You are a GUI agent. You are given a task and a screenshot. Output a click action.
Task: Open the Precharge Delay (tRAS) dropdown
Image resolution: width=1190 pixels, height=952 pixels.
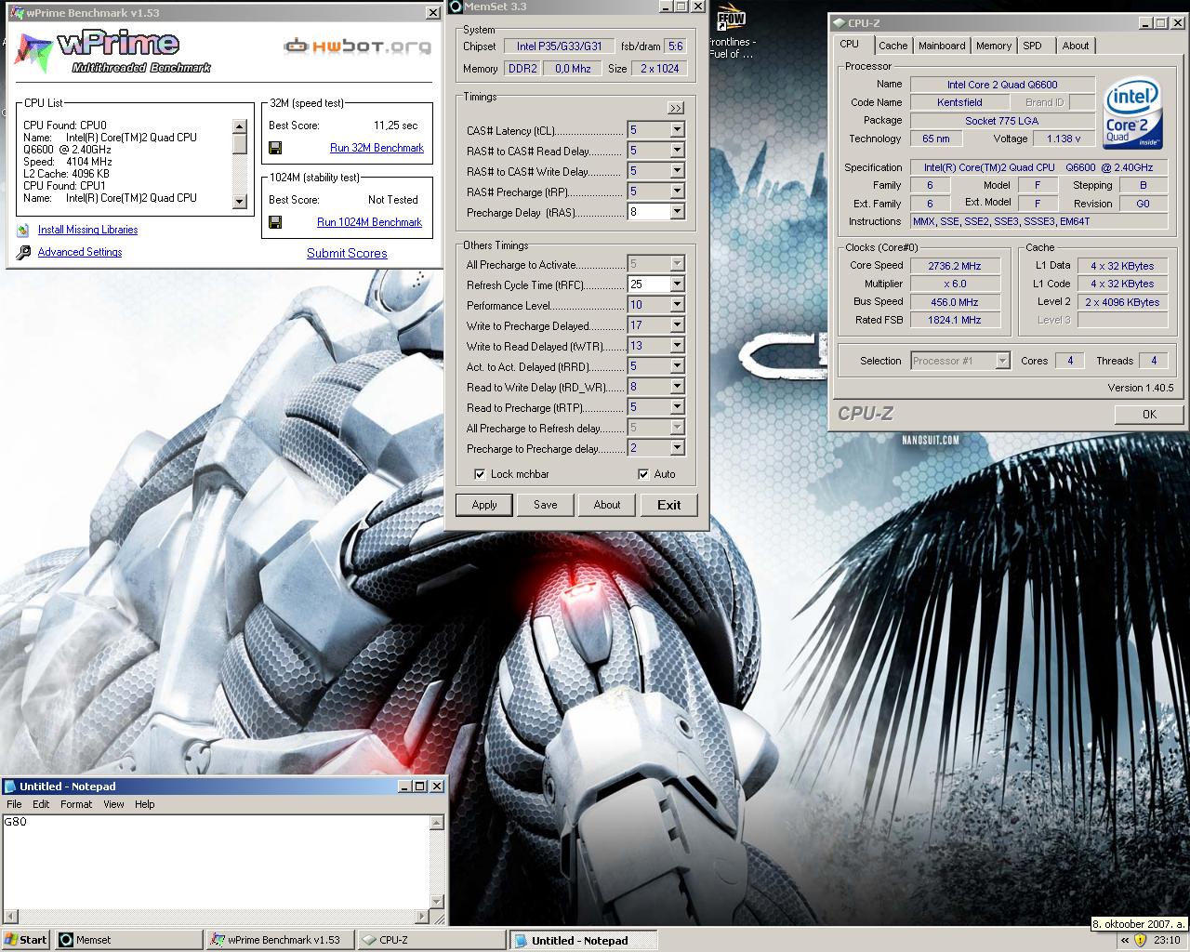pos(677,212)
